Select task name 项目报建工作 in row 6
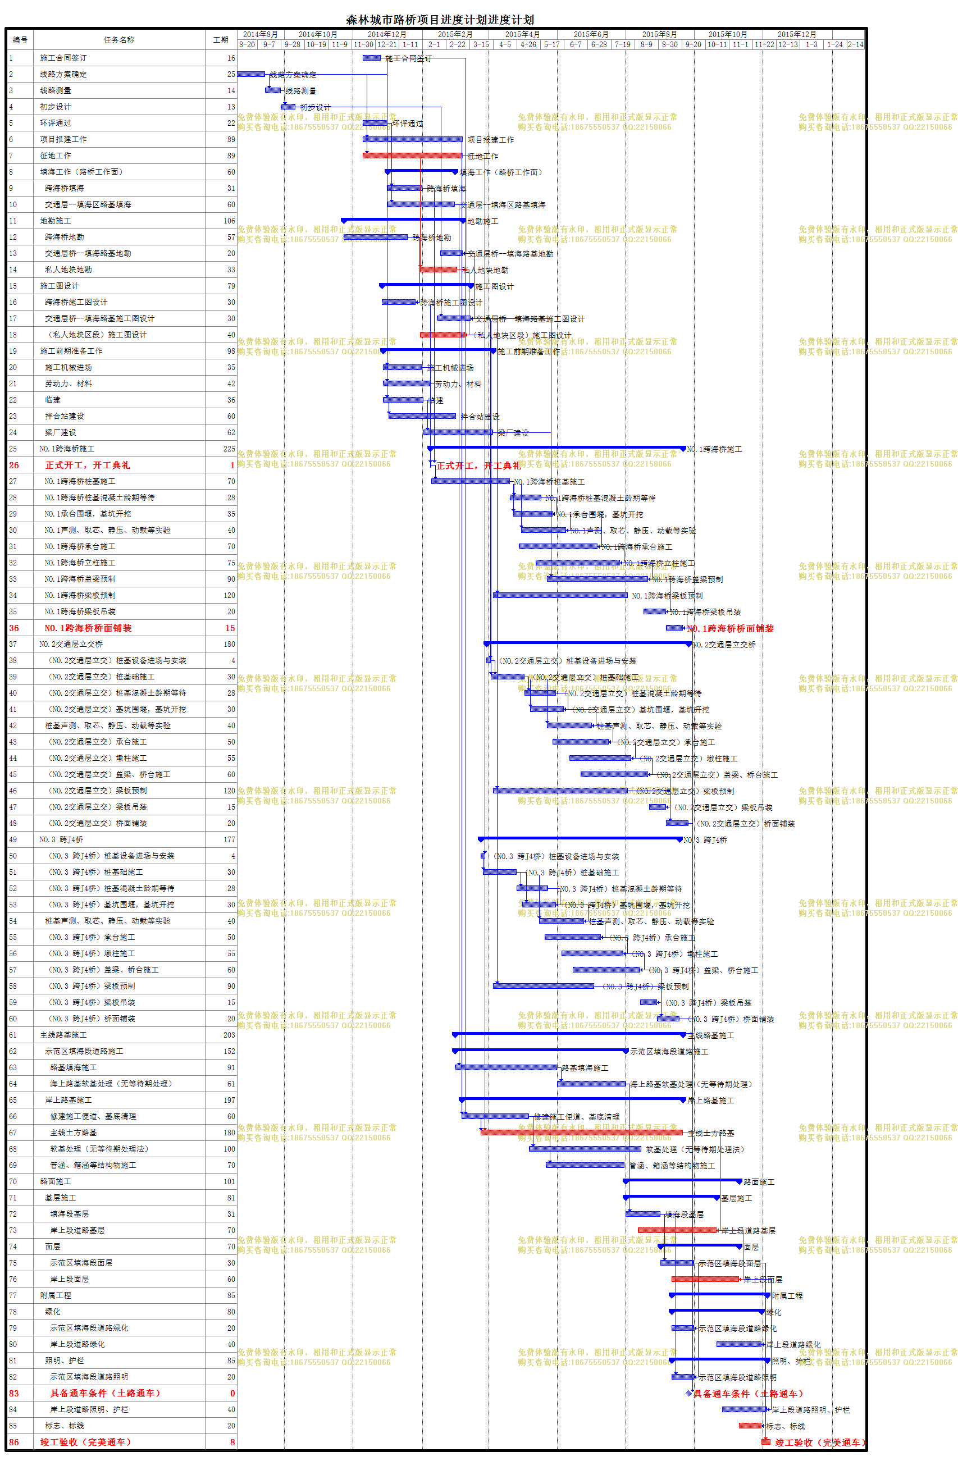 click(63, 139)
